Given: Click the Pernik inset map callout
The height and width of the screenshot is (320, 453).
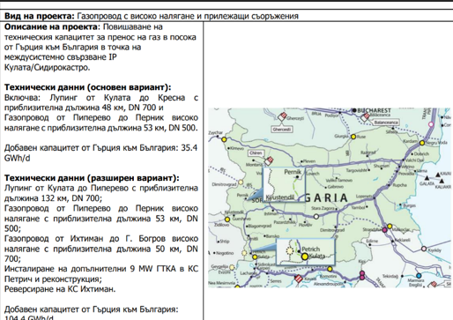Looking at the screenshot, I should tap(284, 184).
